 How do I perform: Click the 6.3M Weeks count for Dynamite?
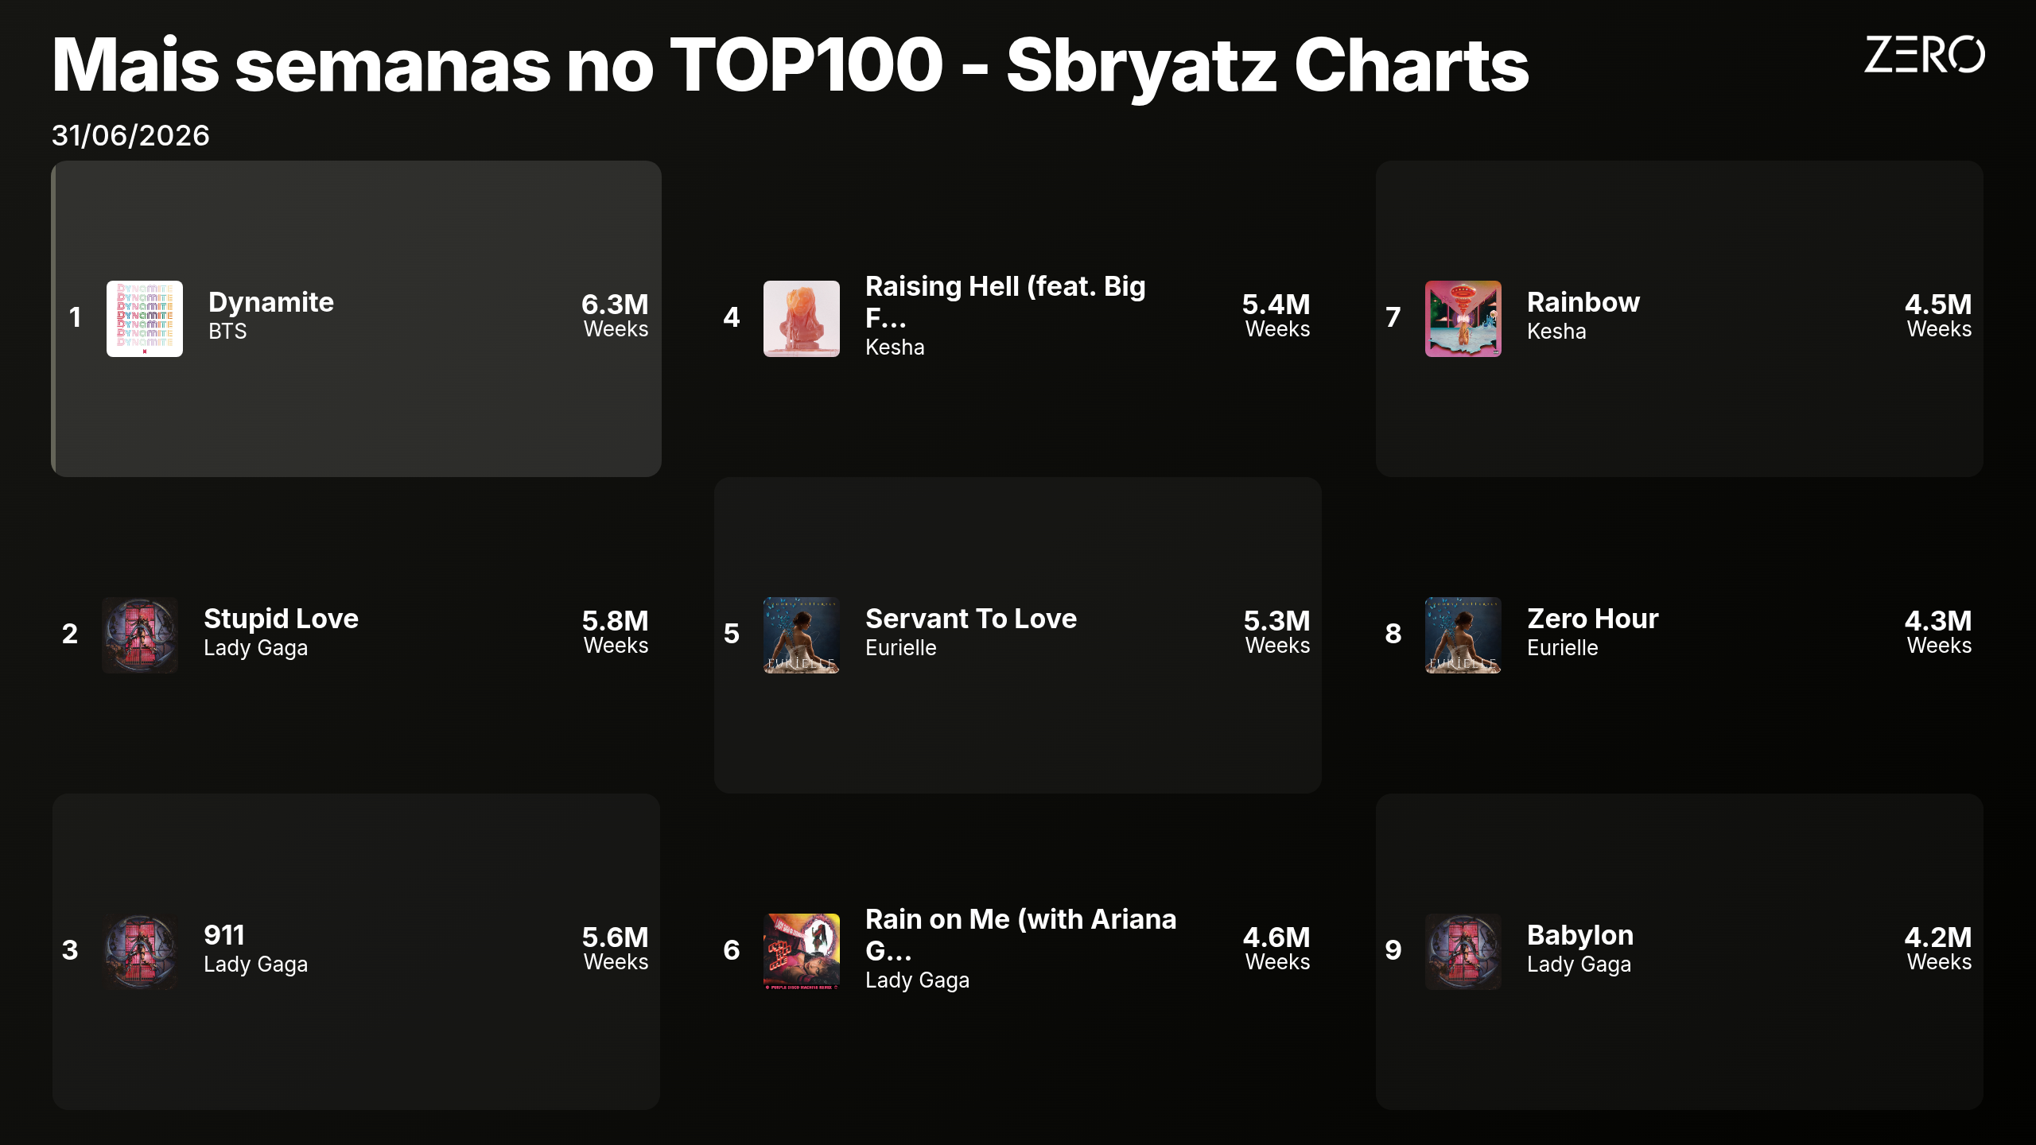tap(615, 316)
